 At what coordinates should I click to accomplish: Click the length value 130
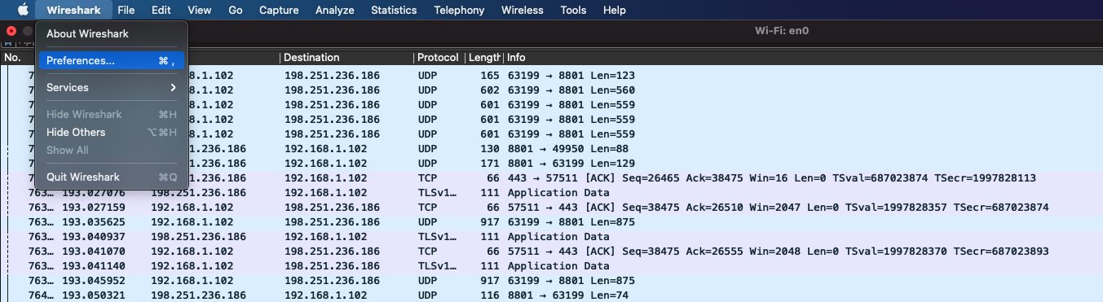(x=489, y=148)
